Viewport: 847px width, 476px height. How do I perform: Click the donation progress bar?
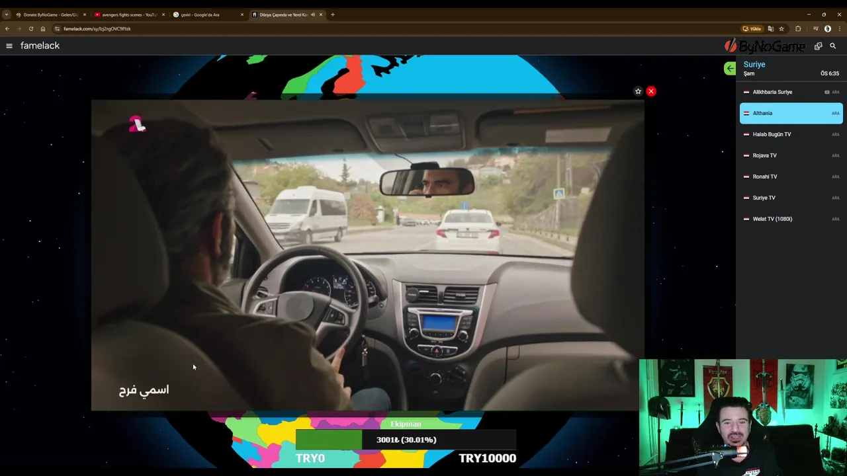point(406,440)
